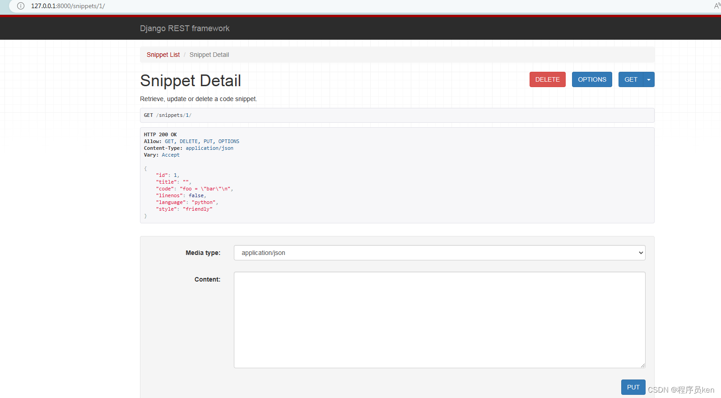Click the '"code"' JSON line with foo = bar
The height and width of the screenshot is (398, 721).
[x=195, y=189]
